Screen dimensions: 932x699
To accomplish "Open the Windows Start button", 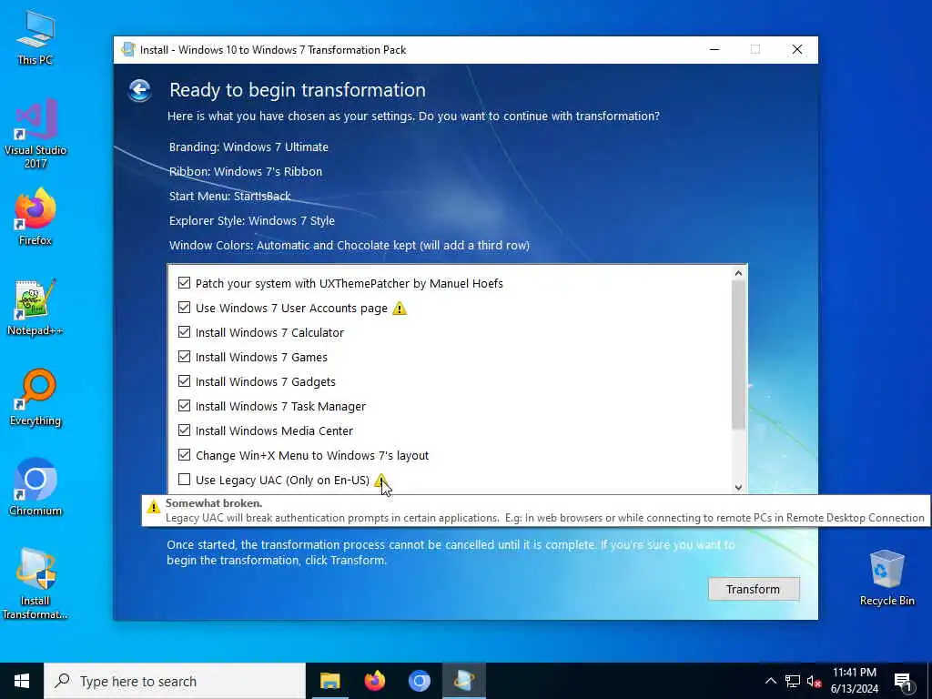I will click(x=22, y=681).
